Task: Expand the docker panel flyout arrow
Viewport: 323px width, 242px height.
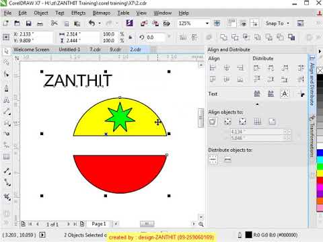Action: coord(320,51)
